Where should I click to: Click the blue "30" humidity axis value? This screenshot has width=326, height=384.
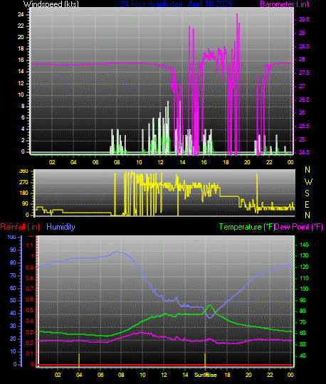click(x=13, y=326)
